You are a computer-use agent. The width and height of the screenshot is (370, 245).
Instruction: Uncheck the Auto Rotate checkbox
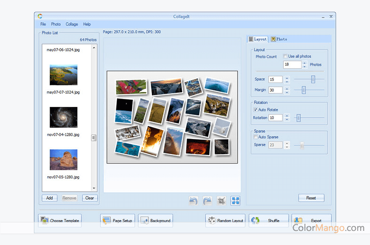255,110
